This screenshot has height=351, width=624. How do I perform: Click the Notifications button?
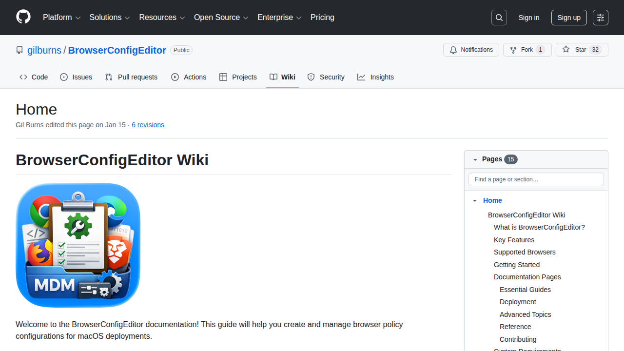tap(471, 50)
